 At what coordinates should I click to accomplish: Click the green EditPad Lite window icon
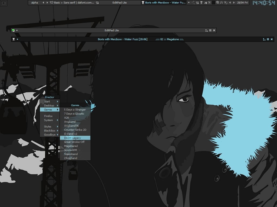[13, 30]
